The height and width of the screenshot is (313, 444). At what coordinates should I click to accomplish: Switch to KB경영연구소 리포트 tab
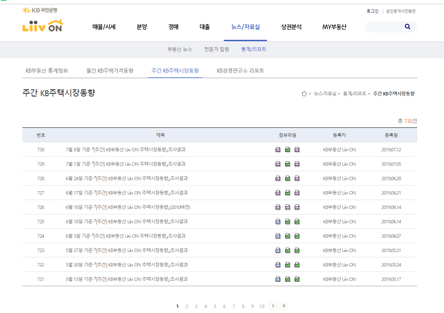pyautogui.click(x=240, y=70)
